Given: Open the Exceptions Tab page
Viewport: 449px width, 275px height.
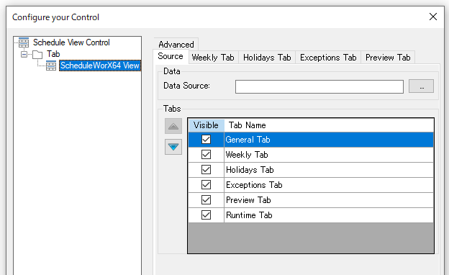Looking at the screenshot, I should (328, 58).
